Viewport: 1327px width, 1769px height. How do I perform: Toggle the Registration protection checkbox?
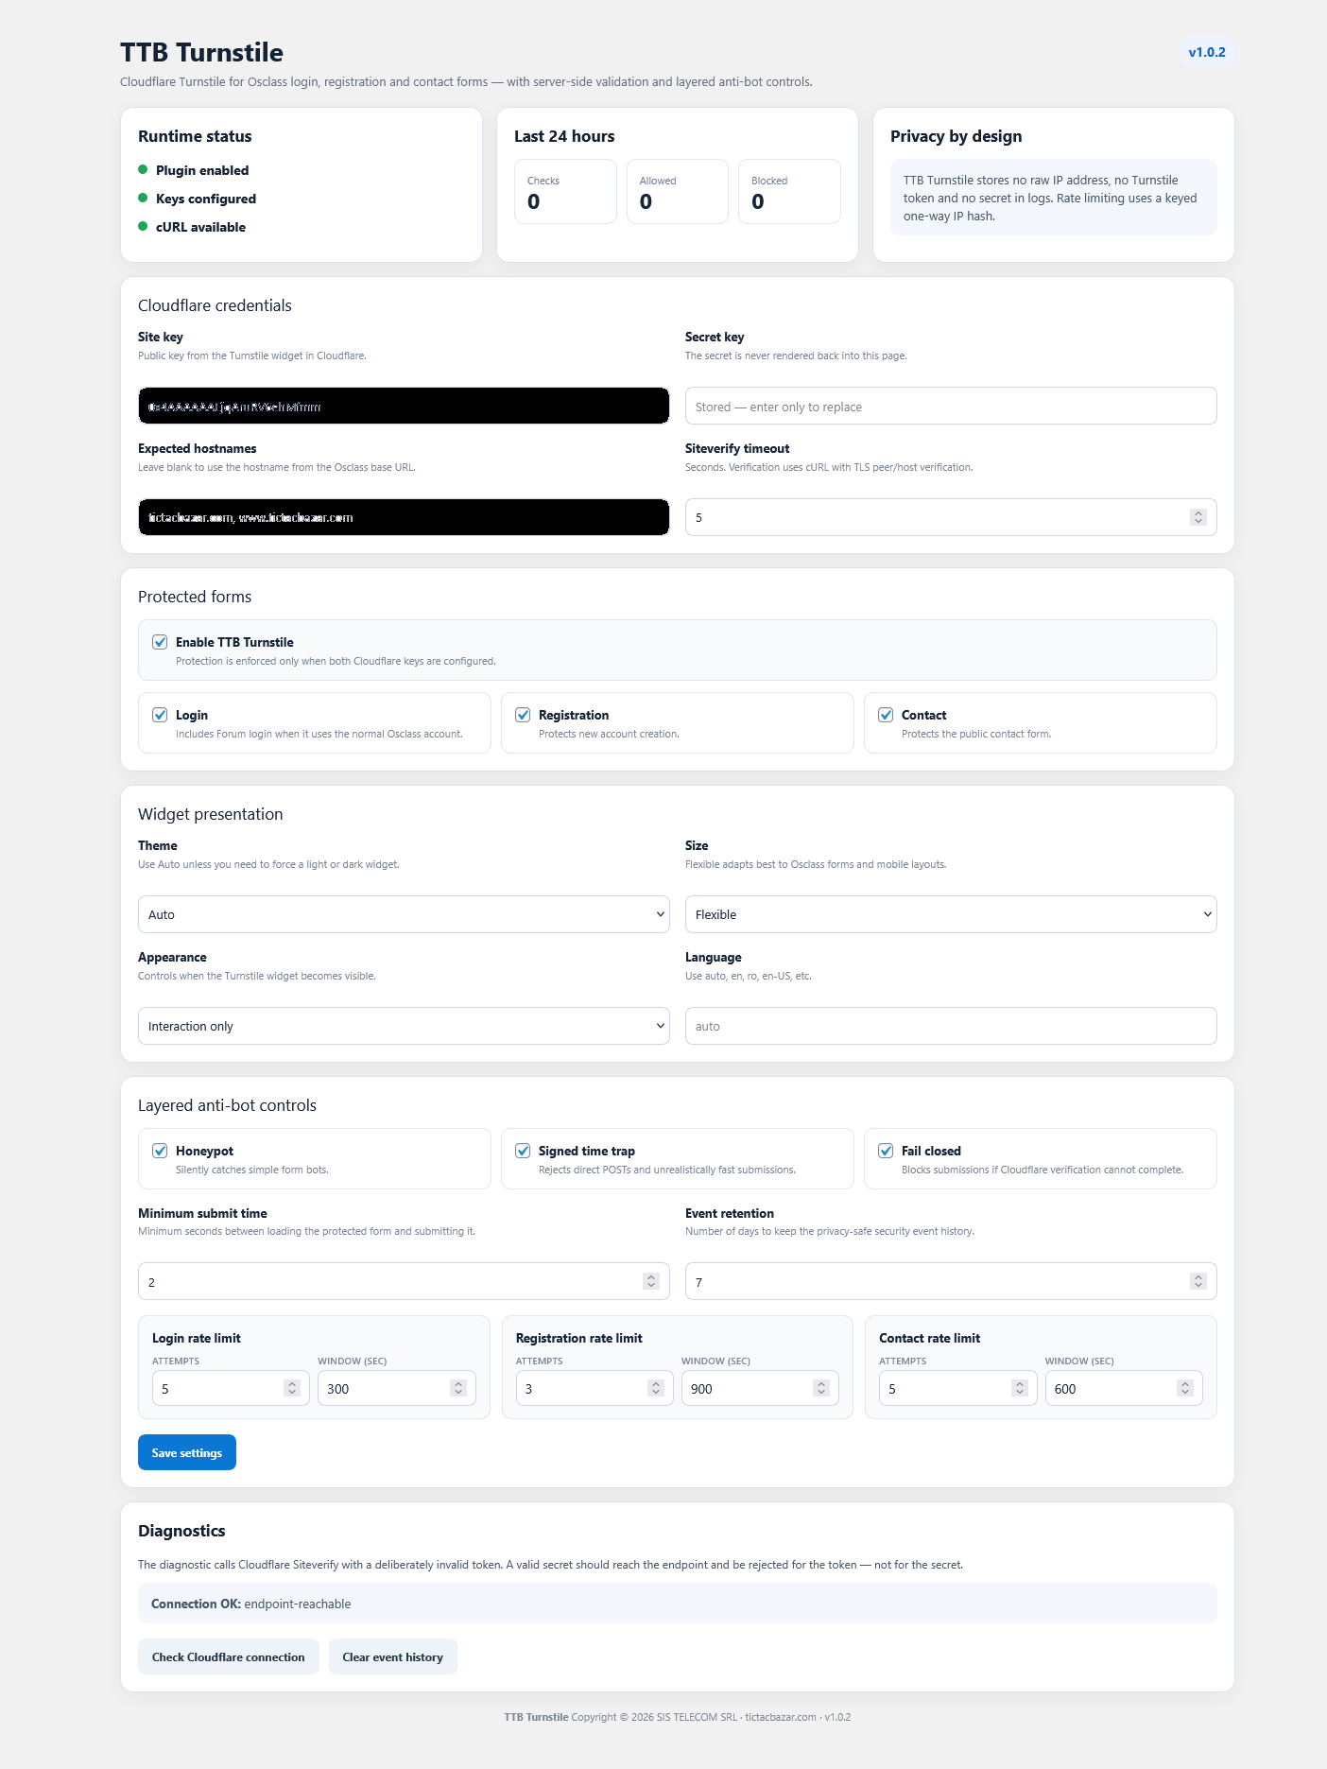point(523,715)
